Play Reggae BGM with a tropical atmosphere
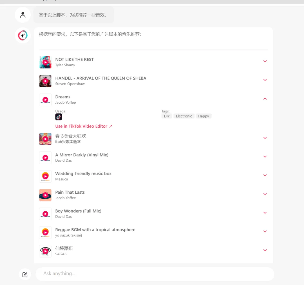 [45, 232]
